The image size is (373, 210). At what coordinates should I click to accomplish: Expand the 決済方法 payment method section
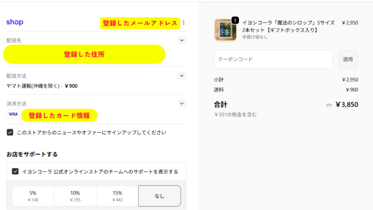click(182, 104)
